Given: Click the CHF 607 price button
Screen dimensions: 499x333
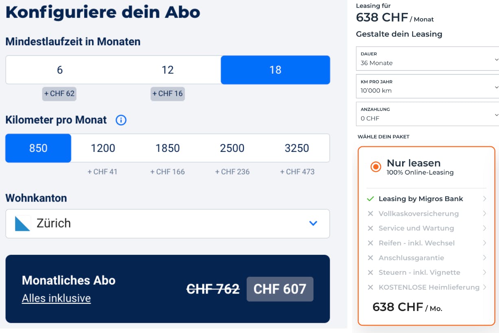Looking at the screenshot, I should [280, 289].
